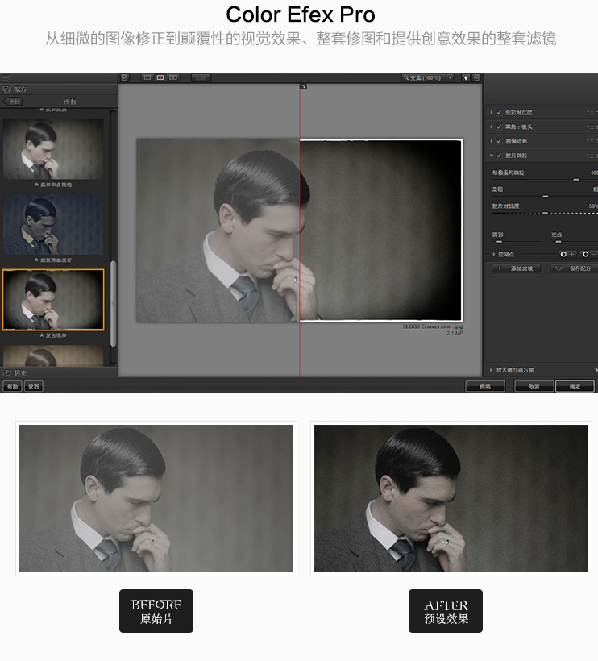Click the BEFORE 原始片 label badge
This screenshot has width=598, height=661.
[x=156, y=611]
